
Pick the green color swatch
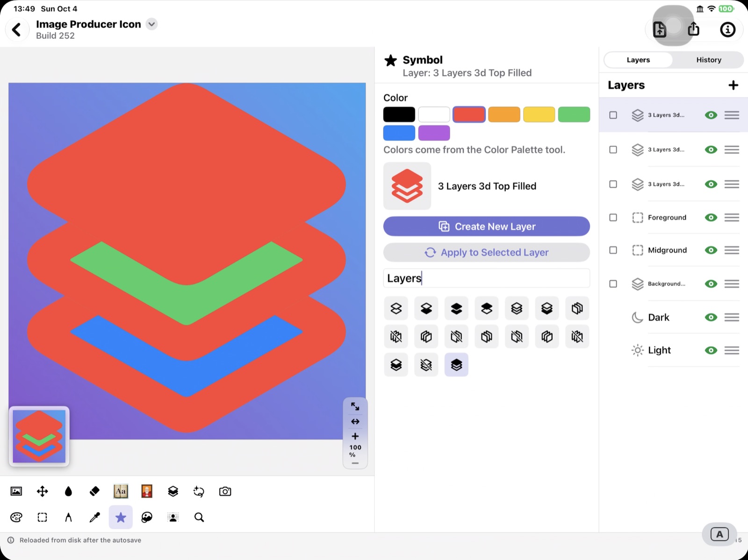click(x=574, y=114)
